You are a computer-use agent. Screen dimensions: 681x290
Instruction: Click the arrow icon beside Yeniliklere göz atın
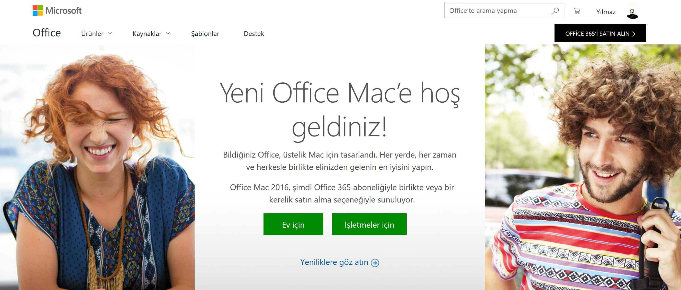[x=375, y=263]
